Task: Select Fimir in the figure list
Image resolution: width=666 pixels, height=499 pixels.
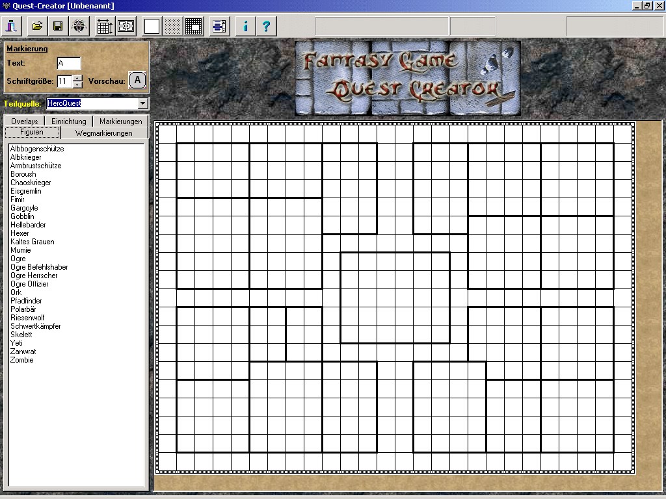Action: coord(18,199)
